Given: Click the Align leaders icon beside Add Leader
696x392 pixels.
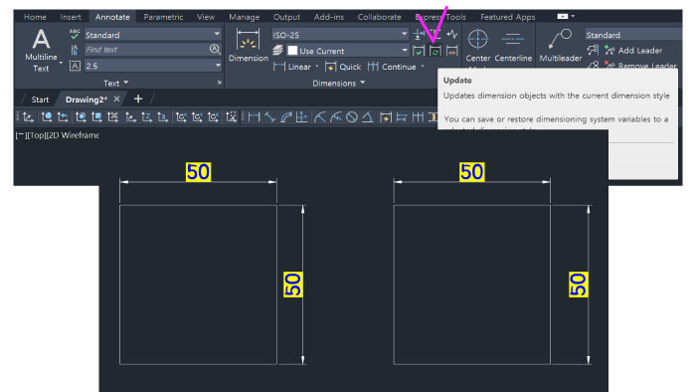Looking at the screenshot, I should [x=593, y=50].
